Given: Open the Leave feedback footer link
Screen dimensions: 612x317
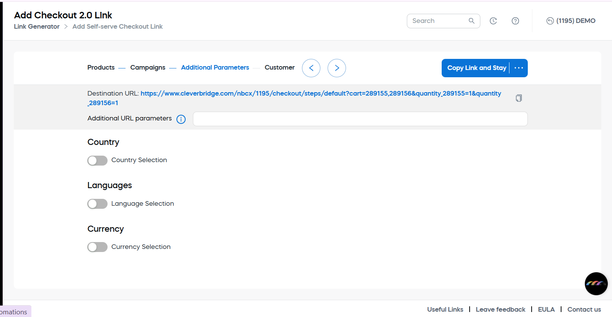Looking at the screenshot, I should point(500,309).
